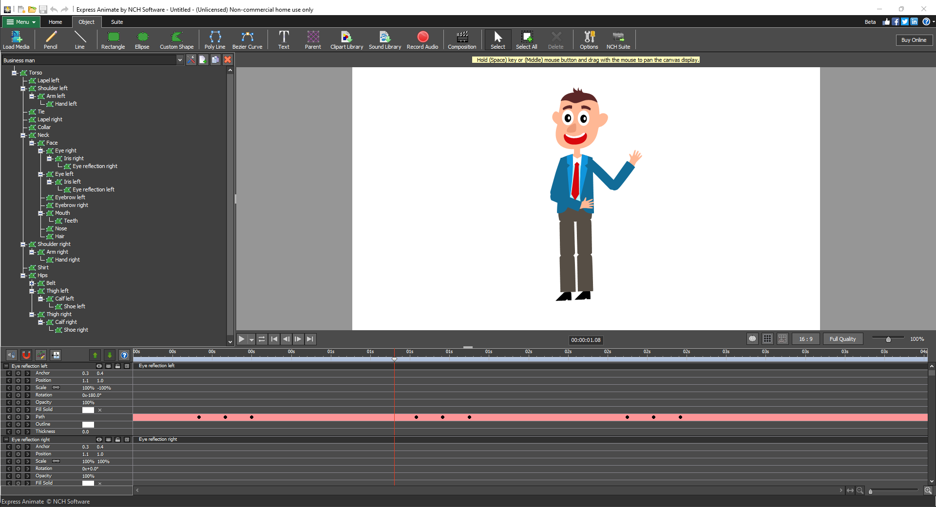This screenshot has width=936, height=507.
Task: Adjust the zoom percentage slider
Action: tap(889, 338)
